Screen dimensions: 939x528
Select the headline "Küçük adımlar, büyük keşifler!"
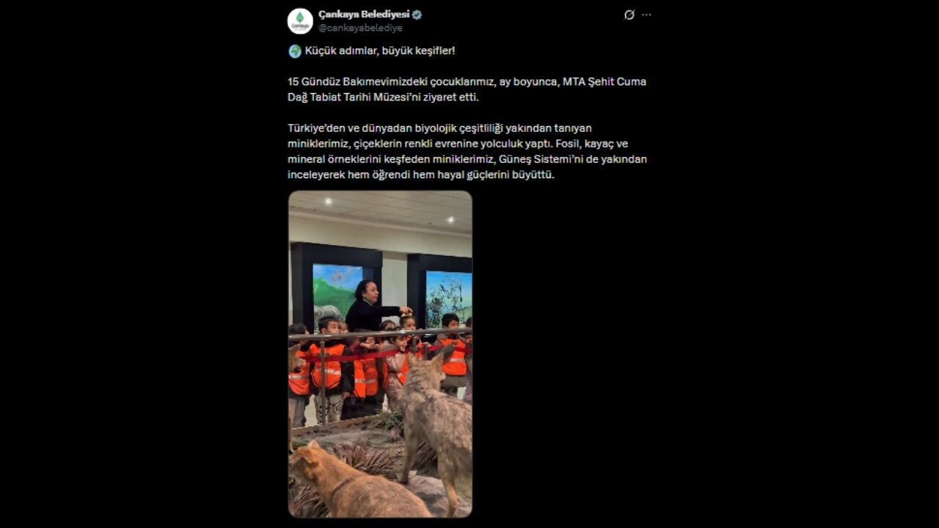380,51
